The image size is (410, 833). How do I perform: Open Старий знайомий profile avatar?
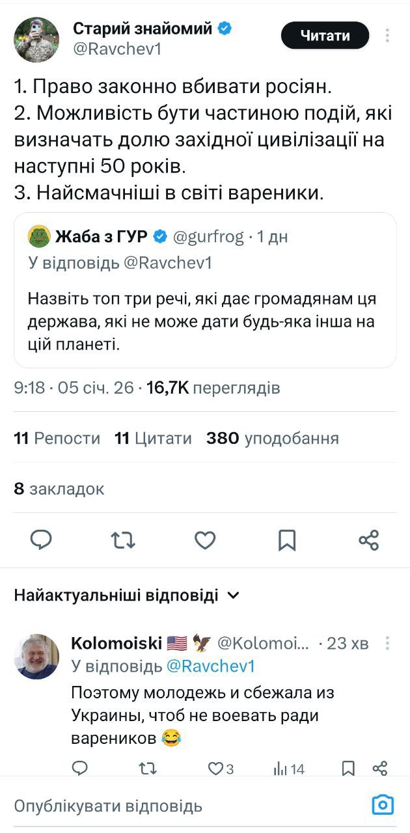click(37, 40)
